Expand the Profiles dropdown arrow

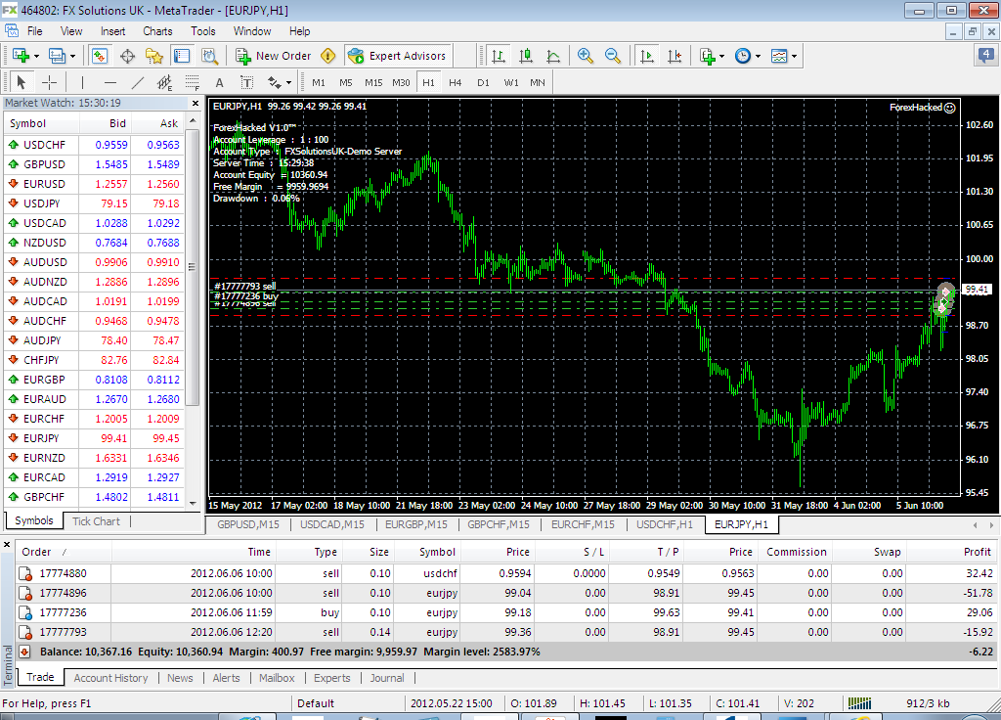[72, 56]
